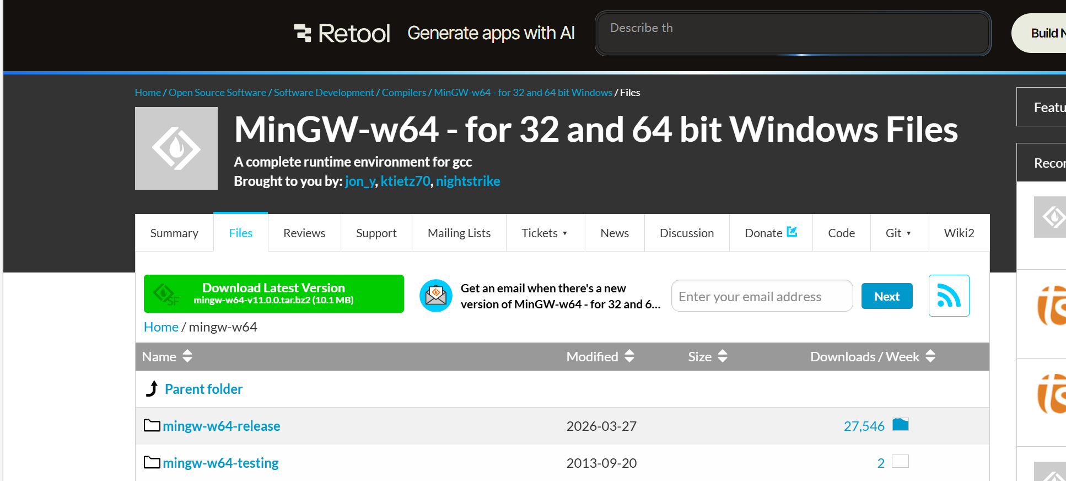Sort the file list by Modified date

[x=600, y=356]
